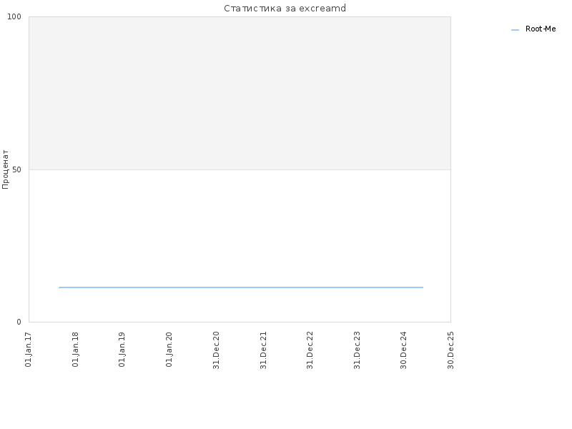This screenshot has height=429, width=572.
Task: Click the 30.Dec.25 x-axis date label
Action: click(x=450, y=350)
